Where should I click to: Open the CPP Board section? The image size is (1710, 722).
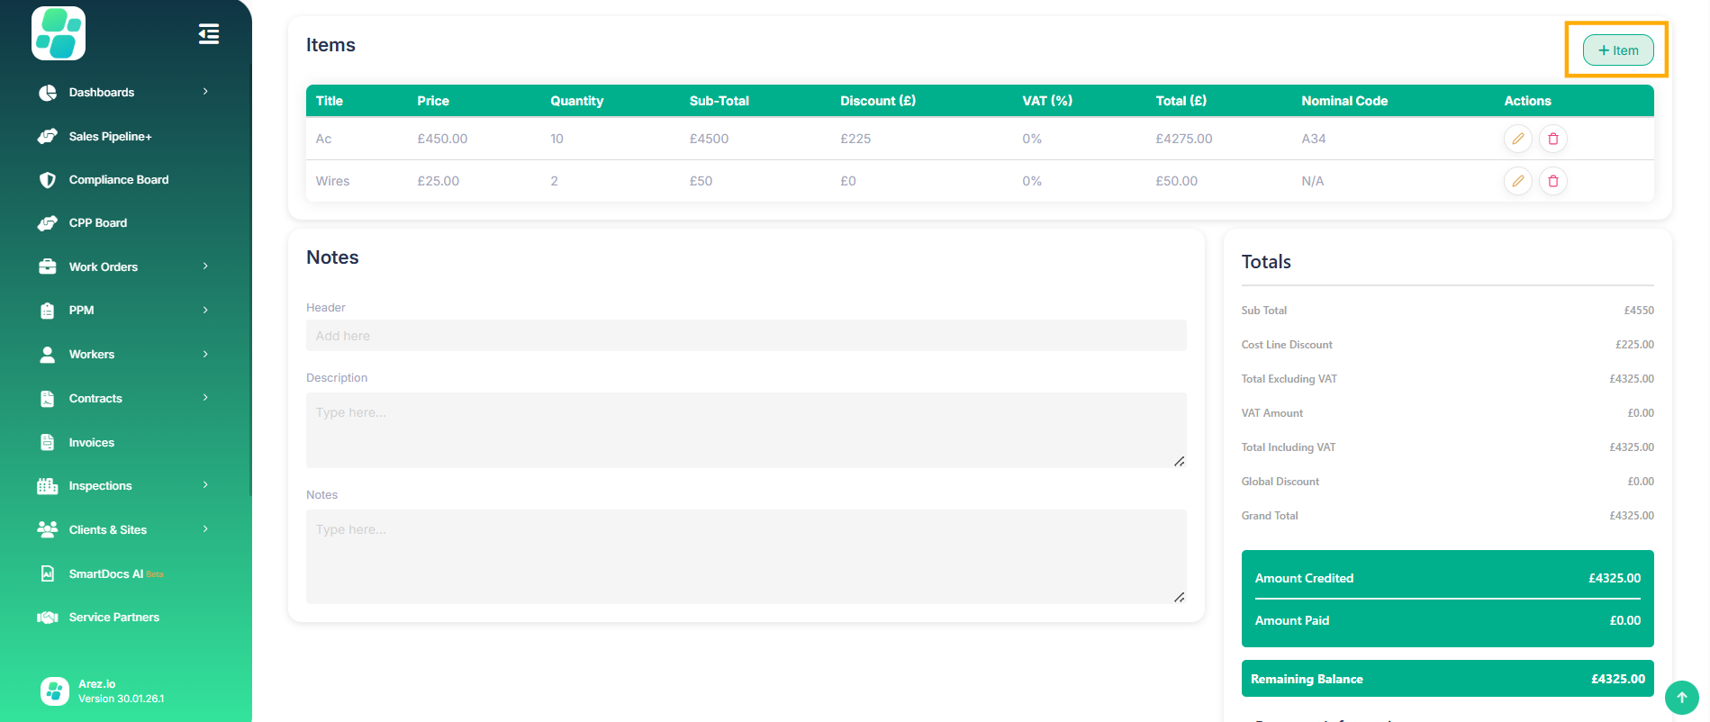tap(97, 223)
